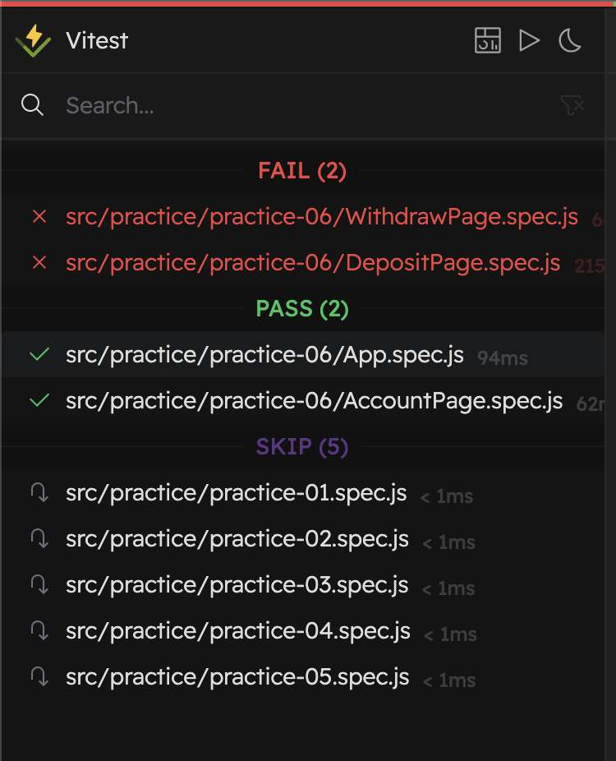Clear filters using crossed funnel icon
Screen dimensions: 616x761
(x=572, y=105)
